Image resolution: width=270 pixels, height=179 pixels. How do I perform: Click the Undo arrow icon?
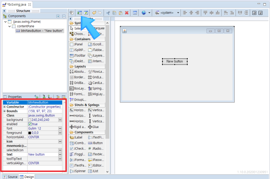pos(94,13)
